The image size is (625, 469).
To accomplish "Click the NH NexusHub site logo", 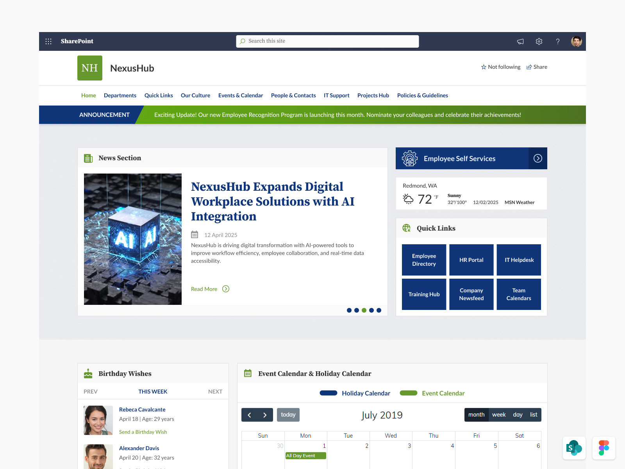I will tap(89, 68).
